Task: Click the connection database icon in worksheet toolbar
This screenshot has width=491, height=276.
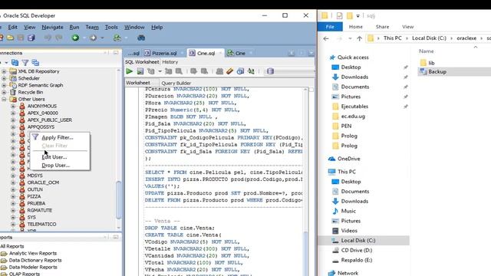Action: (270, 71)
